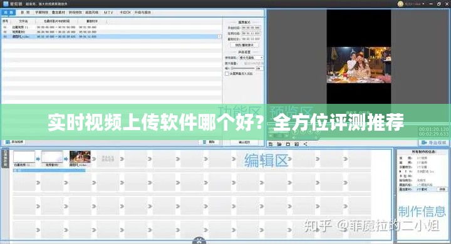Viewport: 451px width, 244px height.
Task: Switch to the 卡拉OK tab
Action: click(125, 13)
